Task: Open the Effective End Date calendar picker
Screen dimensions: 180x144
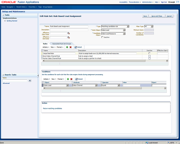Action: click(69, 37)
